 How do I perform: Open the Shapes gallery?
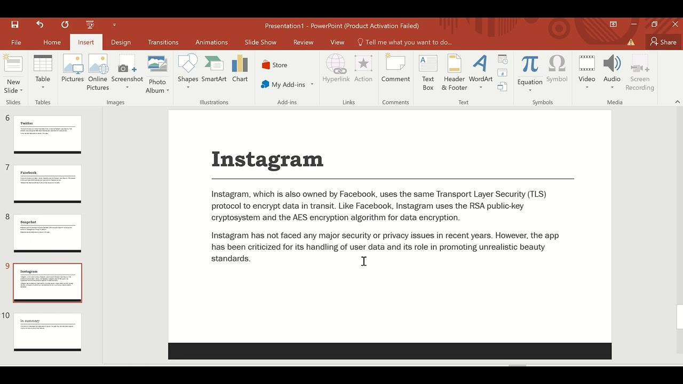coord(188,72)
